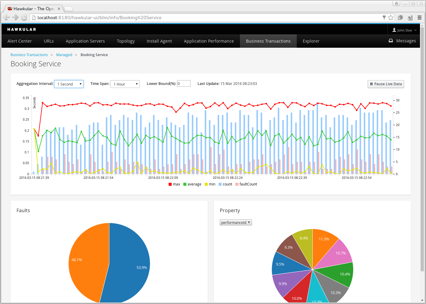Screen dimensions: 426x304
Task: Click the Pause Live Data button
Action: click(x=386, y=84)
